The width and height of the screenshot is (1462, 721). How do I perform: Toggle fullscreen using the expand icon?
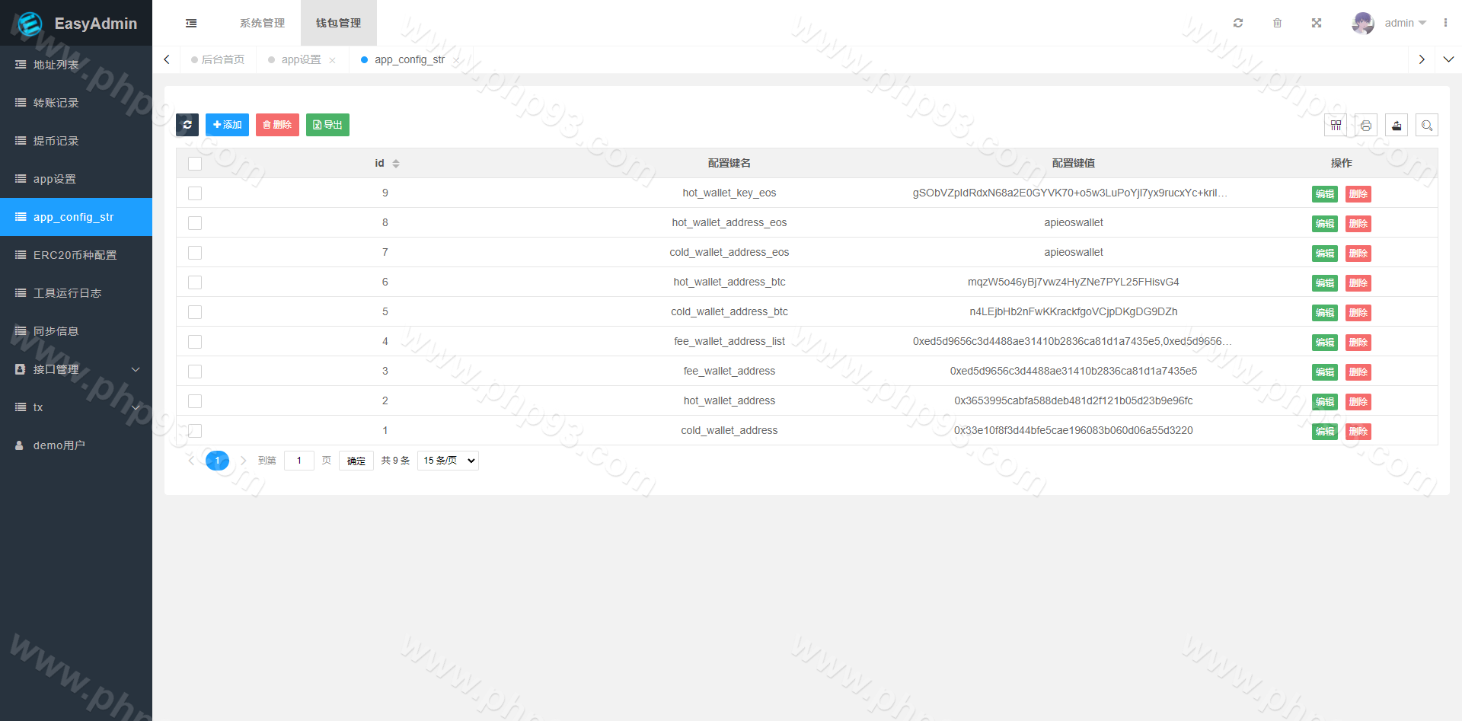click(x=1317, y=23)
